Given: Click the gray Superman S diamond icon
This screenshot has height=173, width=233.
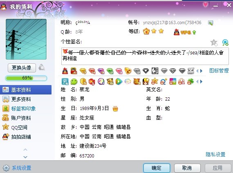Looking at the screenshot, I should [x=173, y=71].
